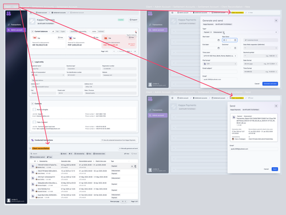Viewport: 286px width, 215px height.
Task: Toggle Customize format in Generate dialog
Action: [x=261, y=40]
